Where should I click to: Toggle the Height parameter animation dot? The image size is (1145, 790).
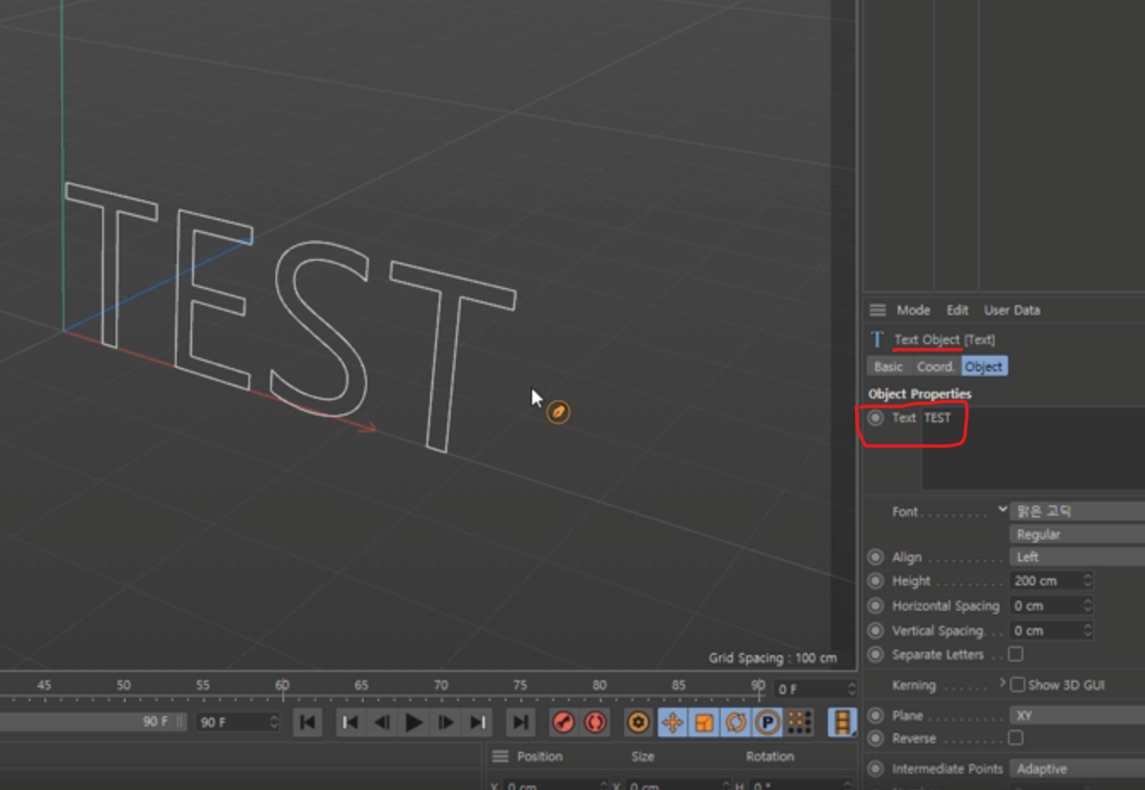(x=875, y=581)
